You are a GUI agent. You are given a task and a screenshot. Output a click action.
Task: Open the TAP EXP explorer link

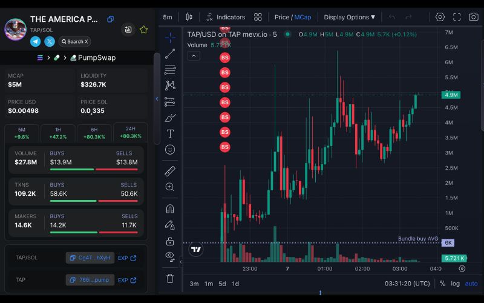[x=127, y=280]
